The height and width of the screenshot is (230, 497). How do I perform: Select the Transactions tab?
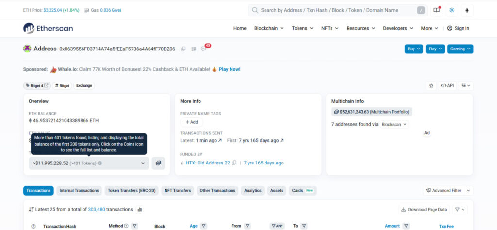tap(38, 190)
